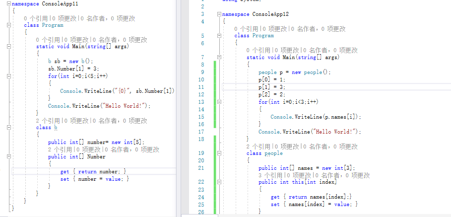Place cursor on 'b sb = new b();'
Image resolution: width=451 pixels, height=217 pixels.
click(71, 61)
